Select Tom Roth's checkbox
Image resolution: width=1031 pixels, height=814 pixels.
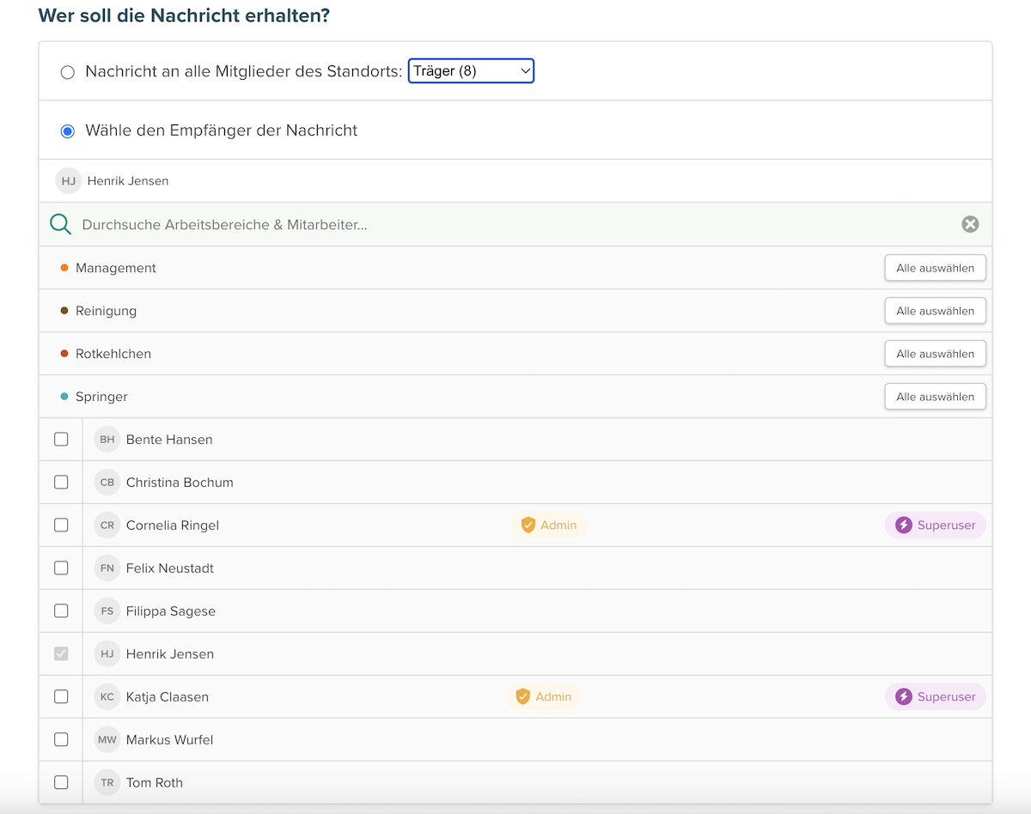pos(61,782)
